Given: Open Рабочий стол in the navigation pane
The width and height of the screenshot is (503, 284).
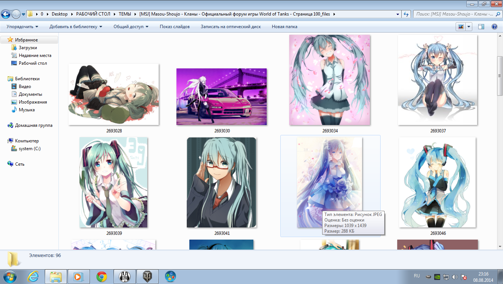Looking at the screenshot, I should 33,63.
